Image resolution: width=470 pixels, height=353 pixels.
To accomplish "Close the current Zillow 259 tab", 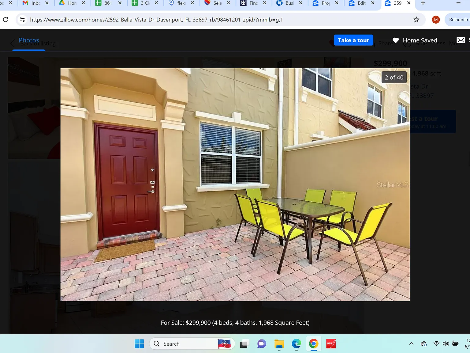I will [409, 3].
